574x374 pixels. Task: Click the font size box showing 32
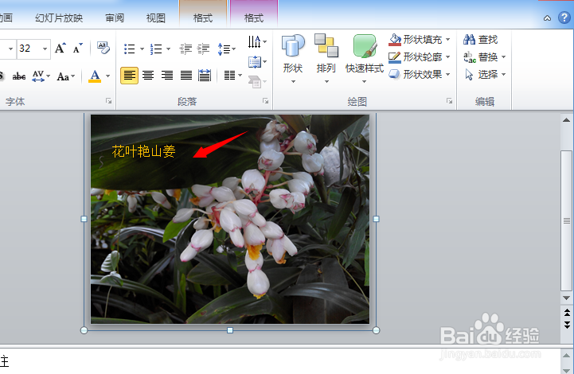pos(29,49)
